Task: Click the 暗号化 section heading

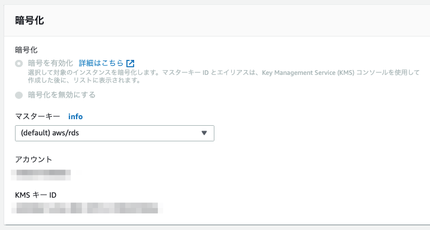Action: tap(29, 20)
